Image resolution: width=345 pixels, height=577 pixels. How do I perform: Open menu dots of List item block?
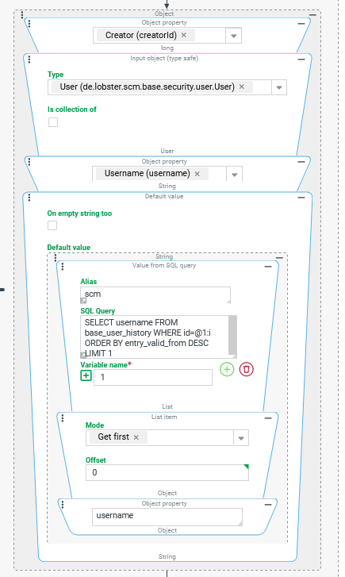point(63,418)
